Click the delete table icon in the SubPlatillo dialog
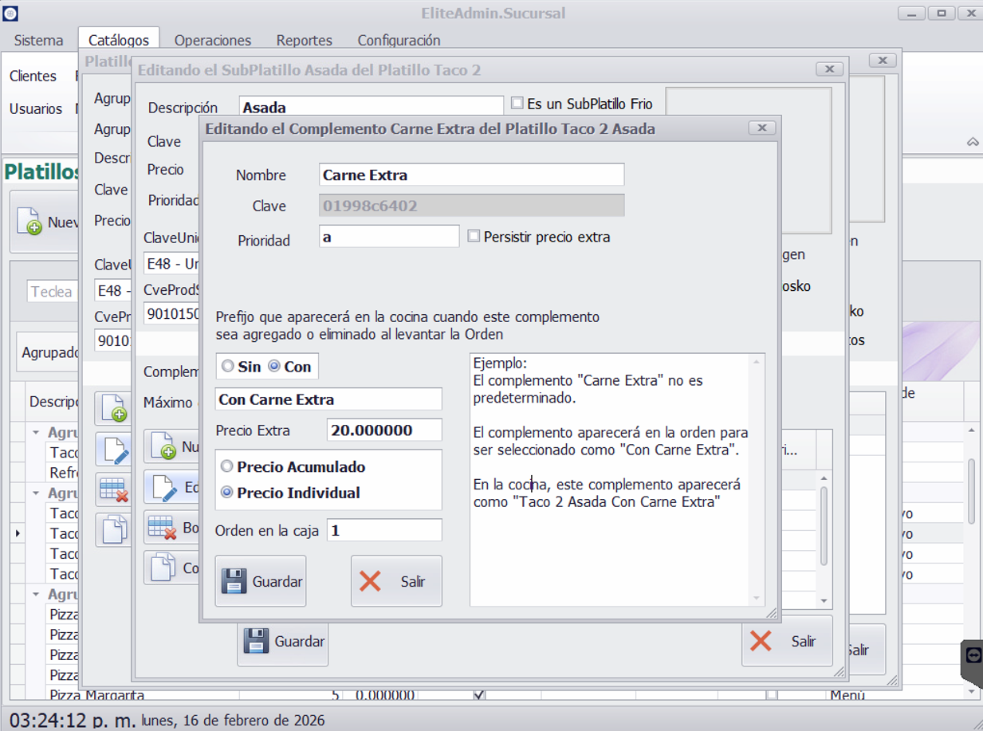 162,528
